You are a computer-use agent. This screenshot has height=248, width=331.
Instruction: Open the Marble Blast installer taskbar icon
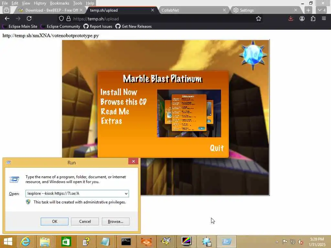coord(207,242)
